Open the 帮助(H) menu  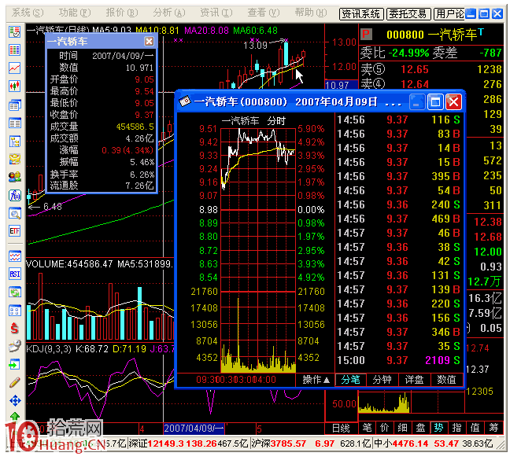[310, 13]
